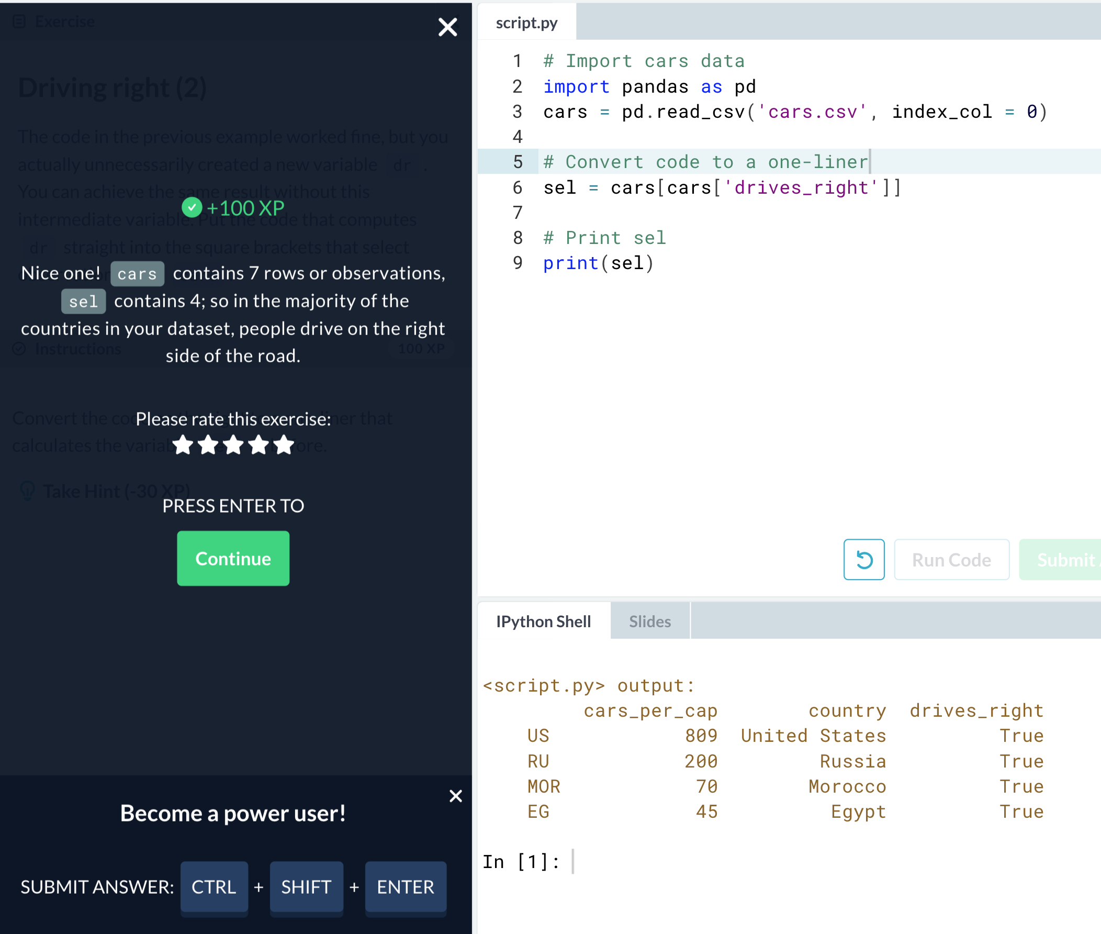Viewport: 1101px width, 934px height.
Task: Click the ENTER shortcut key badge
Action: click(x=405, y=887)
